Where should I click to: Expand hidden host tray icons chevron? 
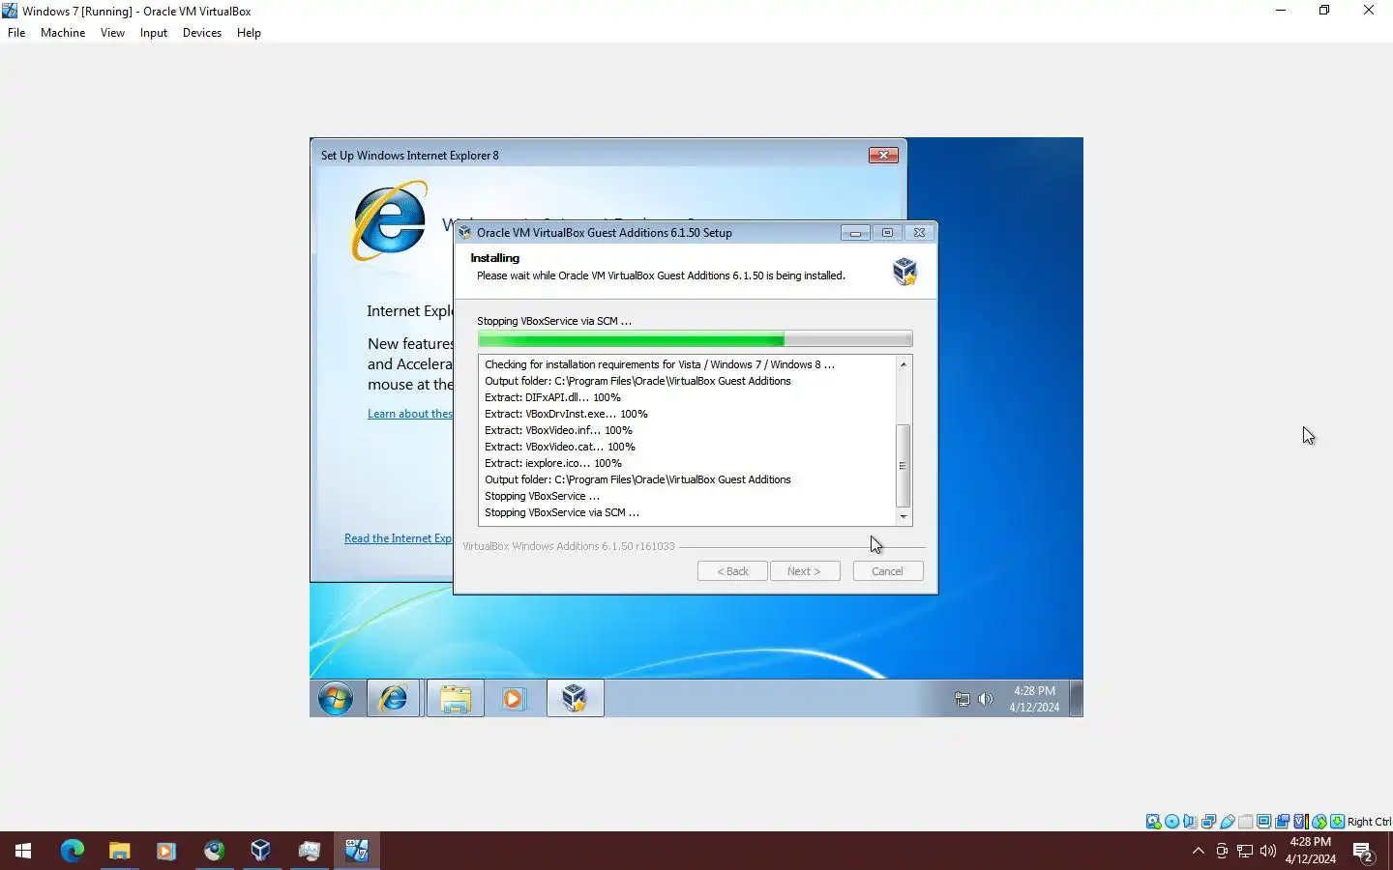click(1199, 851)
